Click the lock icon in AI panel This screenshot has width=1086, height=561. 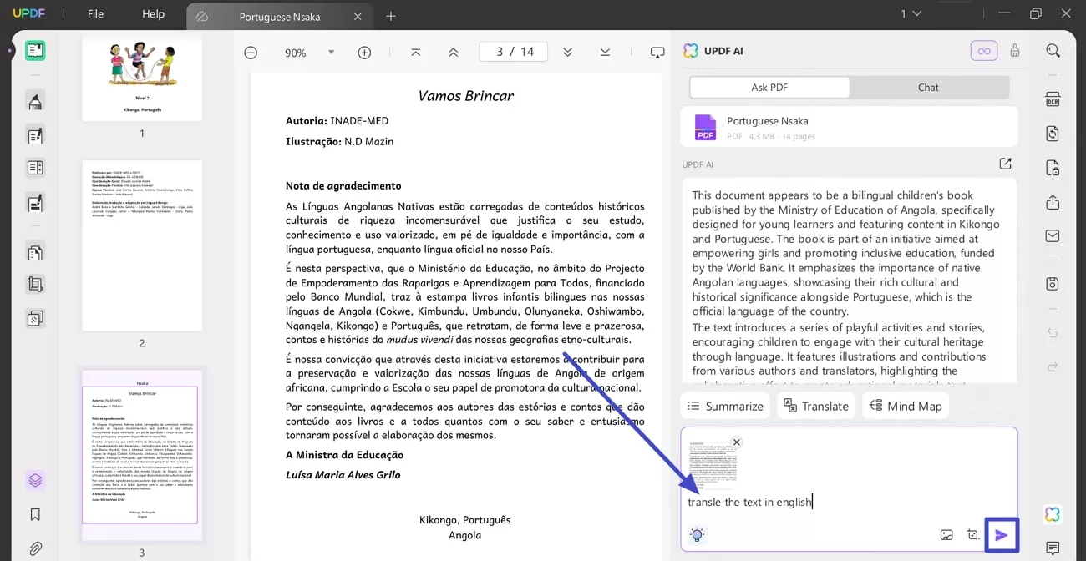tap(1015, 51)
